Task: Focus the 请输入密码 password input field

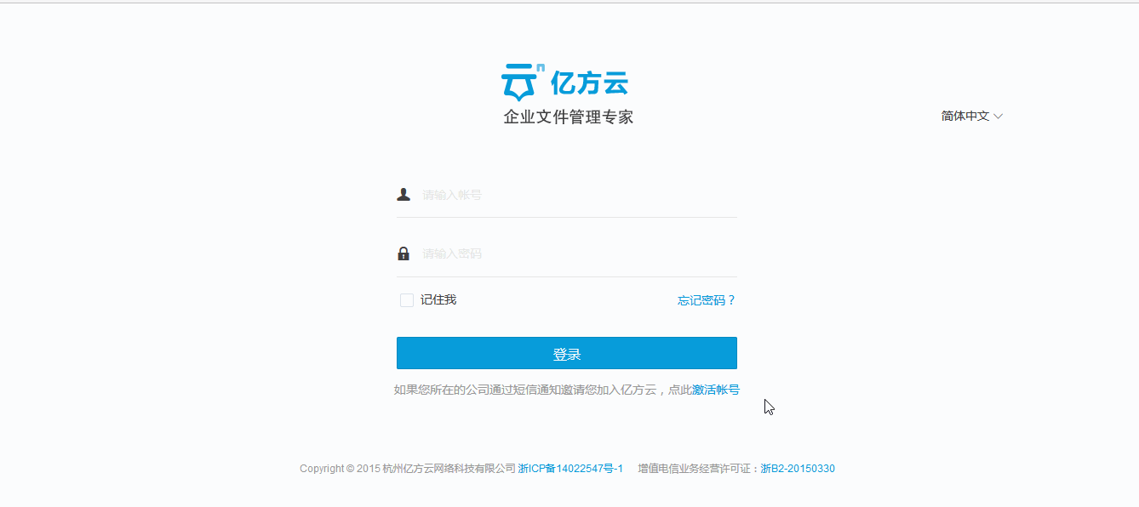Action: (x=579, y=253)
